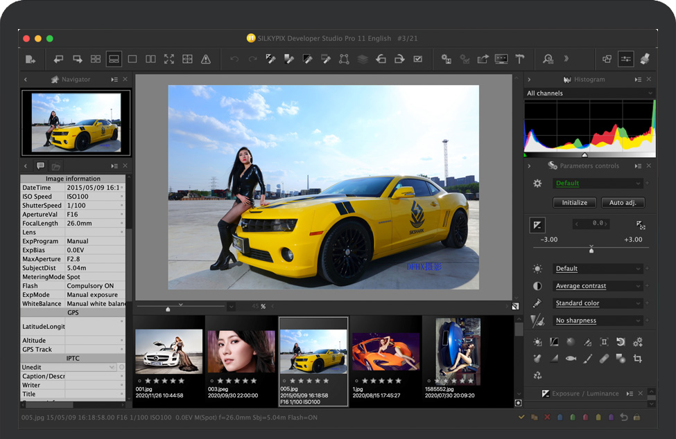This screenshot has height=439, width=676.
Task: Open the No sharpness dropdown
Action: point(598,321)
